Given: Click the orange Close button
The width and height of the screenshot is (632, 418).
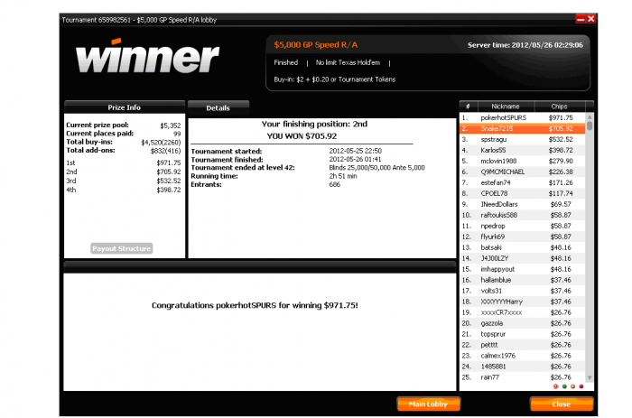Looking at the screenshot, I should tap(562, 404).
